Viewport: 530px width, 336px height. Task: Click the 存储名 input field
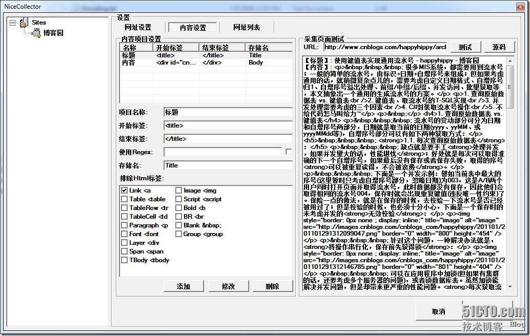point(228,165)
